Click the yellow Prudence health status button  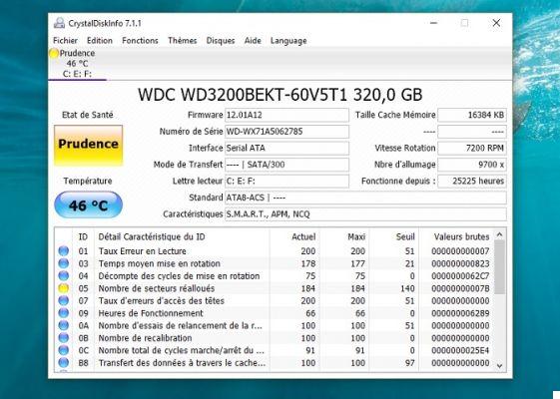pyautogui.click(x=88, y=145)
